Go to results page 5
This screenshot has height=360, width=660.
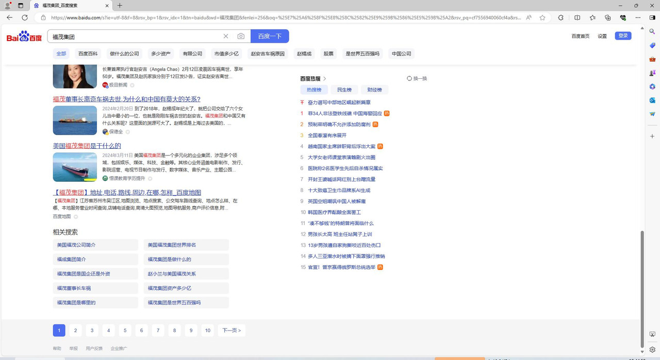tap(125, 330)
